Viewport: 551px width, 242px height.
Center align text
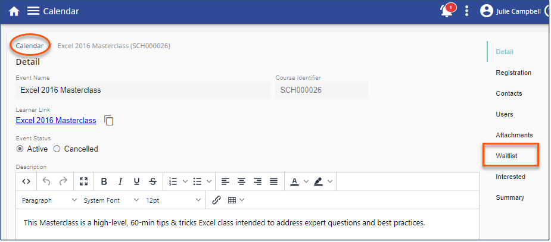[241, 181]
